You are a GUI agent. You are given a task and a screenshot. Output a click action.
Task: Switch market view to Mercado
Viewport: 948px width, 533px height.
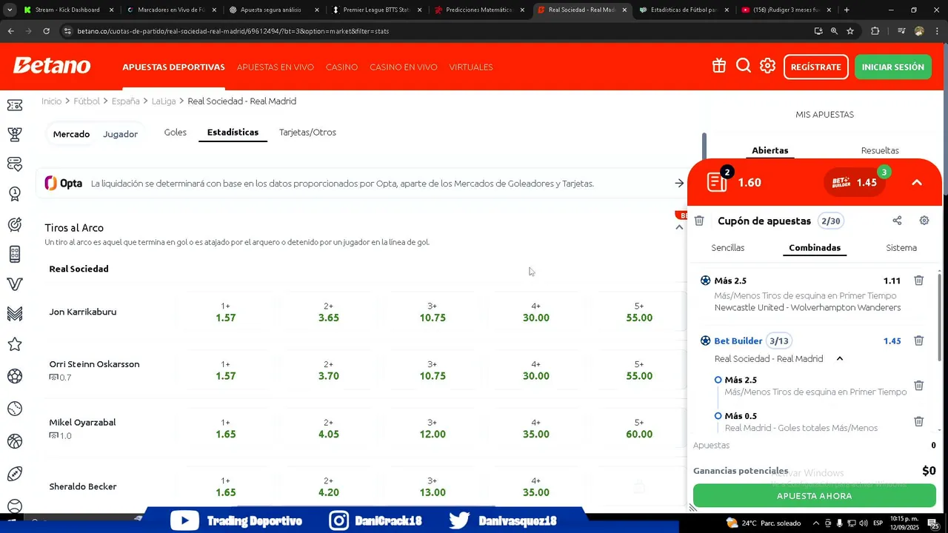(71, 134)
